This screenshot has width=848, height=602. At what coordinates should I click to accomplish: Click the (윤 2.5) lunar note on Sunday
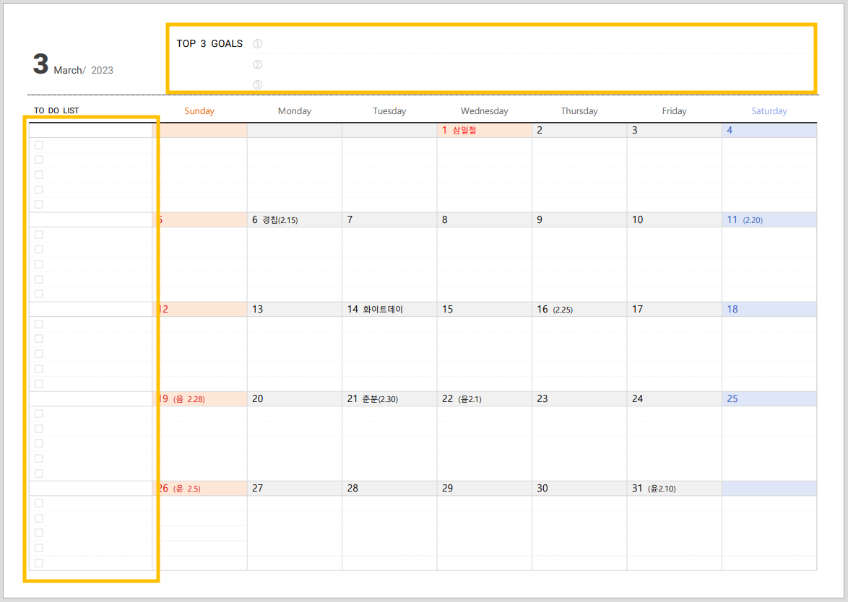[x=186, y=489]
